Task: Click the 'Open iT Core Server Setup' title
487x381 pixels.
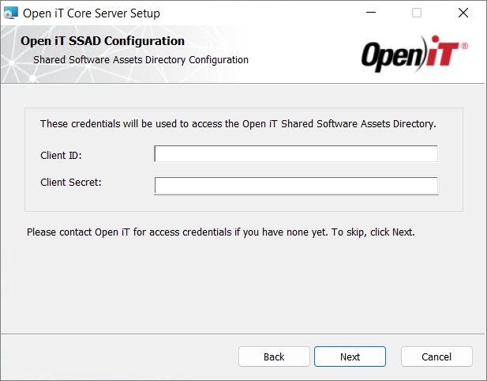Action: (92, 13)
